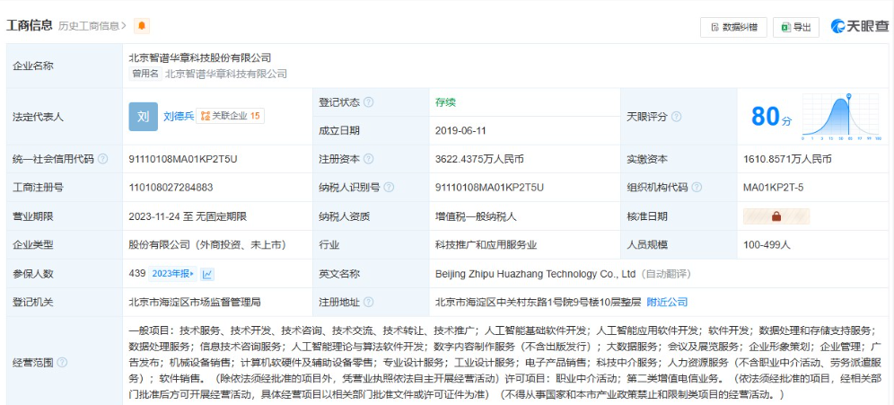Click the 曾用名 tag

pyautogui.click(x=145, y=74)
